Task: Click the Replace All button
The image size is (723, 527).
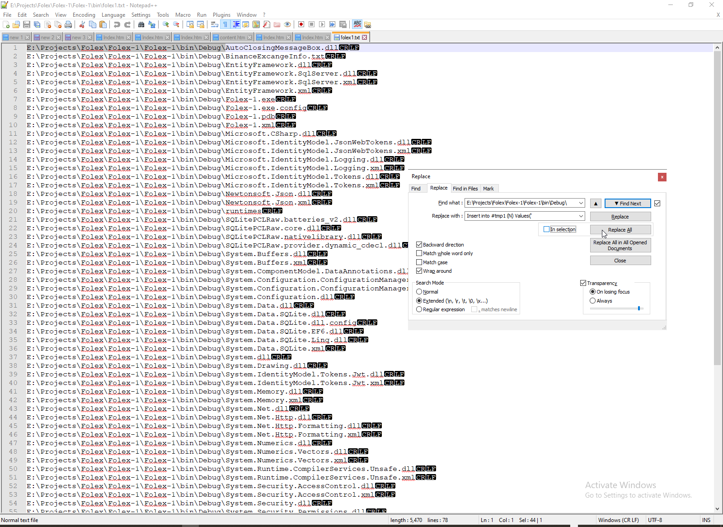Action: tap(620, 230)
